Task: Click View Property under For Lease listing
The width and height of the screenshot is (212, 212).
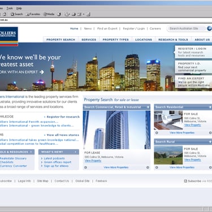Action: click(x=93, y=161)
